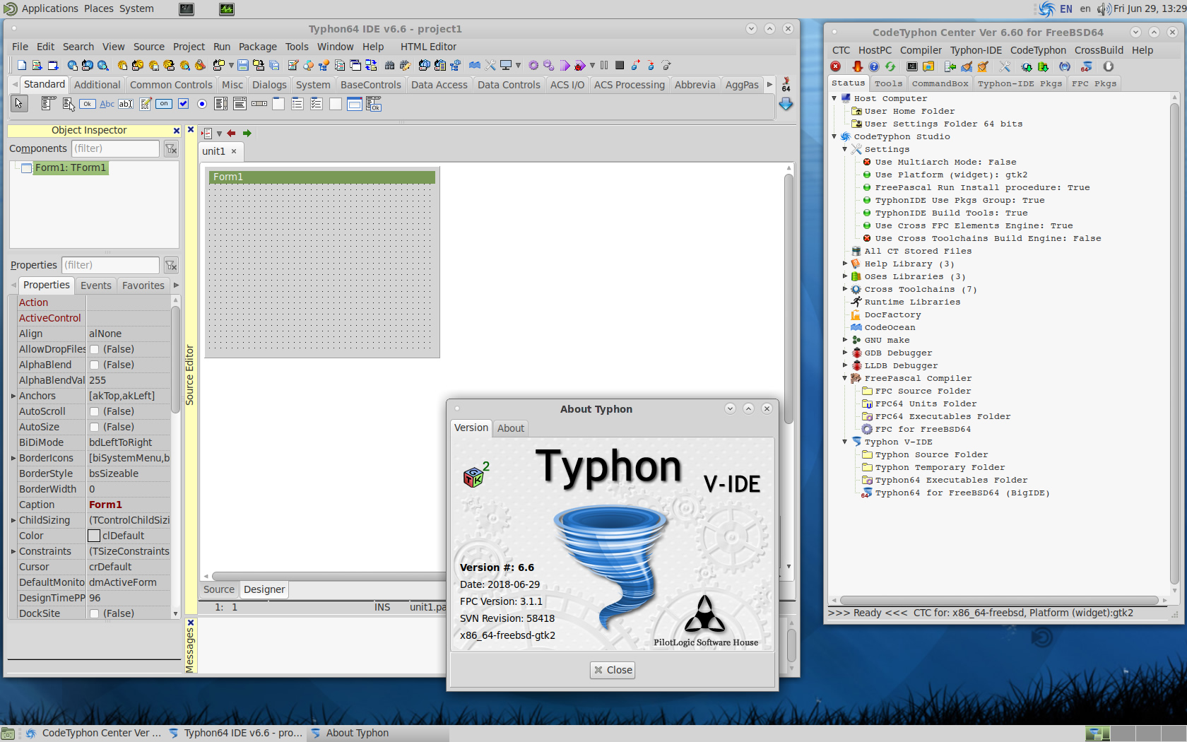1187x742 pixels.
Task: Expand the Cross Toolchains (7) node
Action: pyautogui.click(x=845, y=289)
